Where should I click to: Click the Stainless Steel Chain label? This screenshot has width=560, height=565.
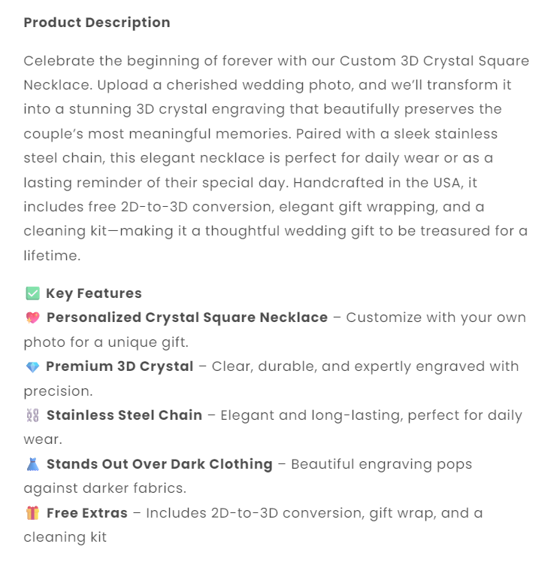(x=124, y=415)
